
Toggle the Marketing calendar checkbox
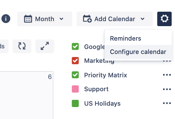click(x=75, y=61)
